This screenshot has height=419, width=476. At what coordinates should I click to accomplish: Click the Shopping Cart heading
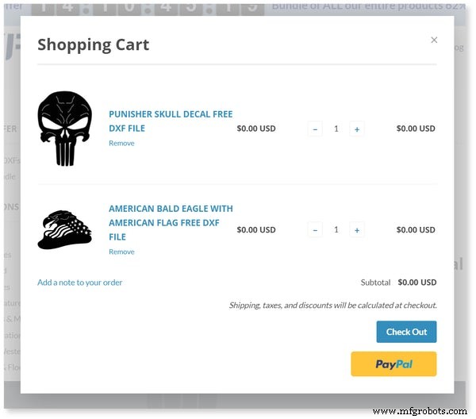[93, 44]
